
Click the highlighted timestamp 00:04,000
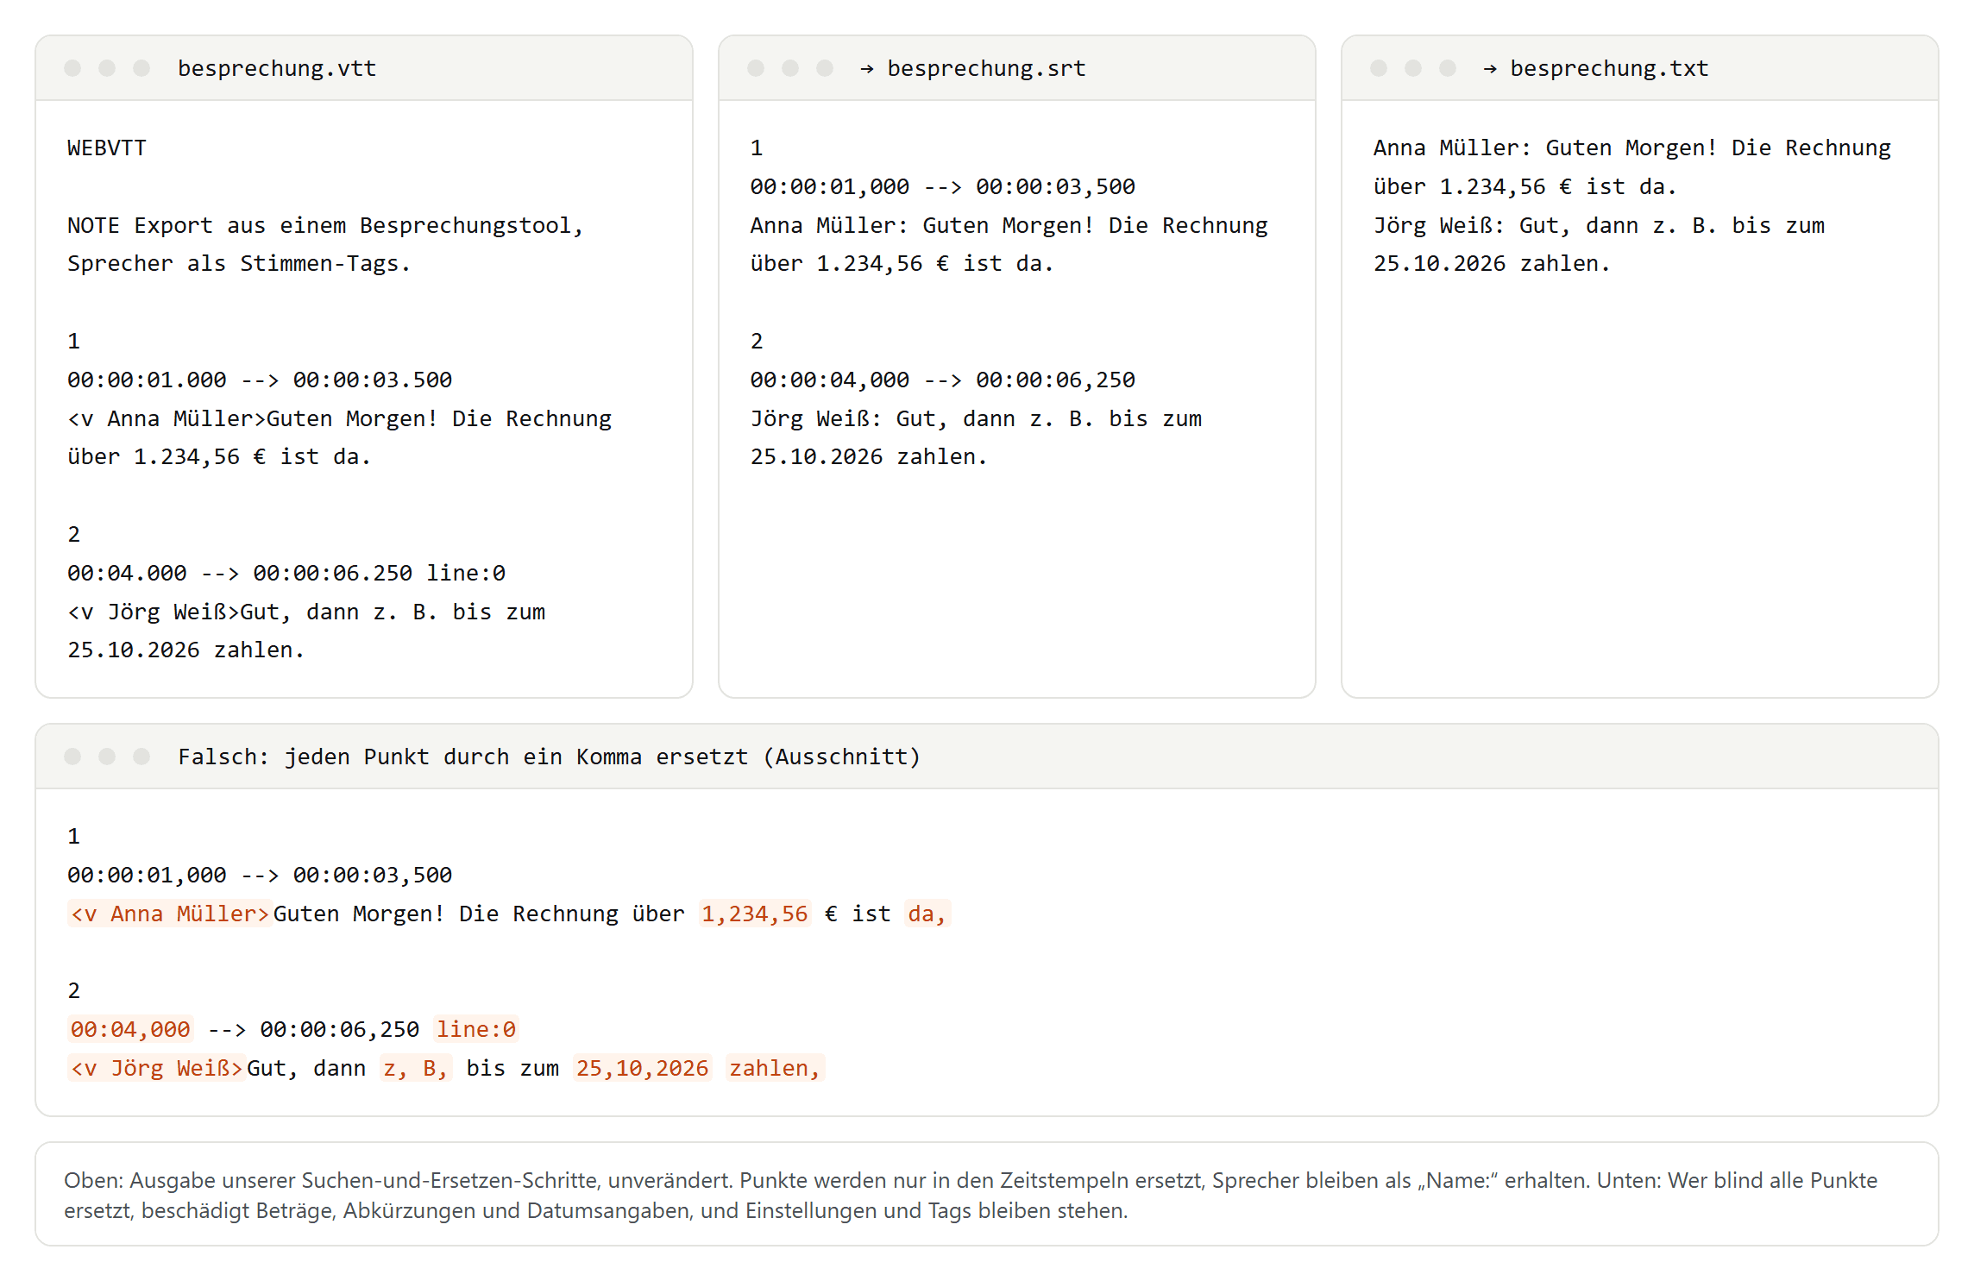pyautogui.click(x=130, y=1029)
